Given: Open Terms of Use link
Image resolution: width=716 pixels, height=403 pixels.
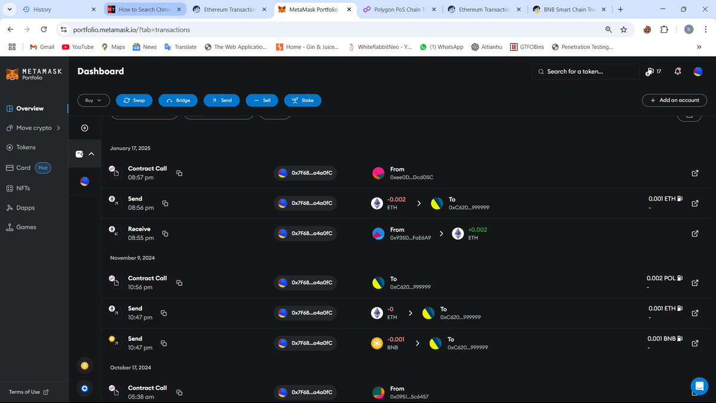Looking at the screenshot, I should (x=29, y=392).
